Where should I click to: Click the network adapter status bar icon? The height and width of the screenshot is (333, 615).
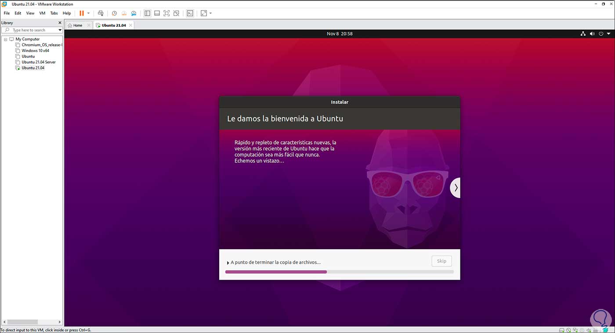pyautogui.click(x=575, y=330)
